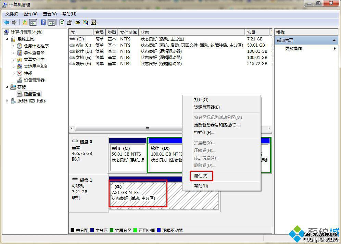Choose 打开(O) in context menu
This screenshot has width=341, height=244.
pyautogui.click(x=222, y=99)
